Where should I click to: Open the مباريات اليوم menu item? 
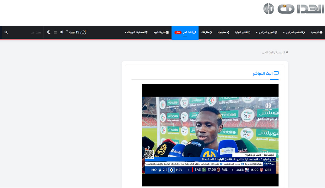click(x=161, y=32)
